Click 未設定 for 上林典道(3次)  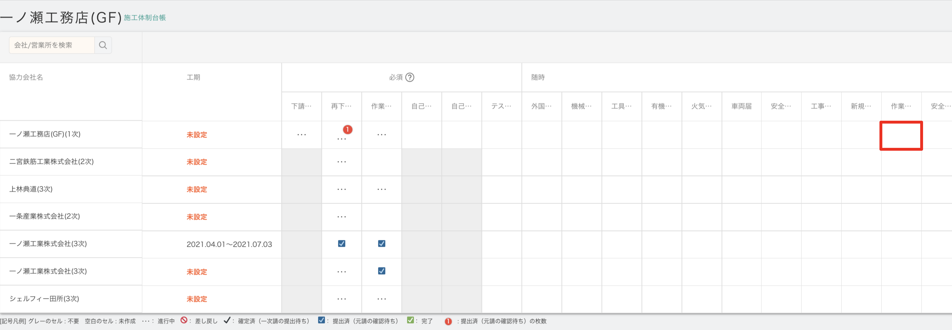tap(197, 189)
